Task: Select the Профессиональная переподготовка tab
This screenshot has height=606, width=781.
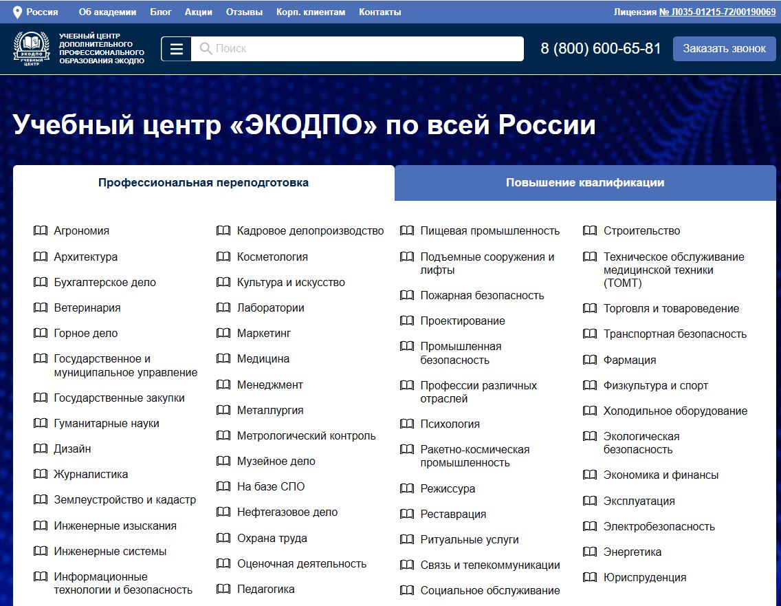Action: [203, 182]
